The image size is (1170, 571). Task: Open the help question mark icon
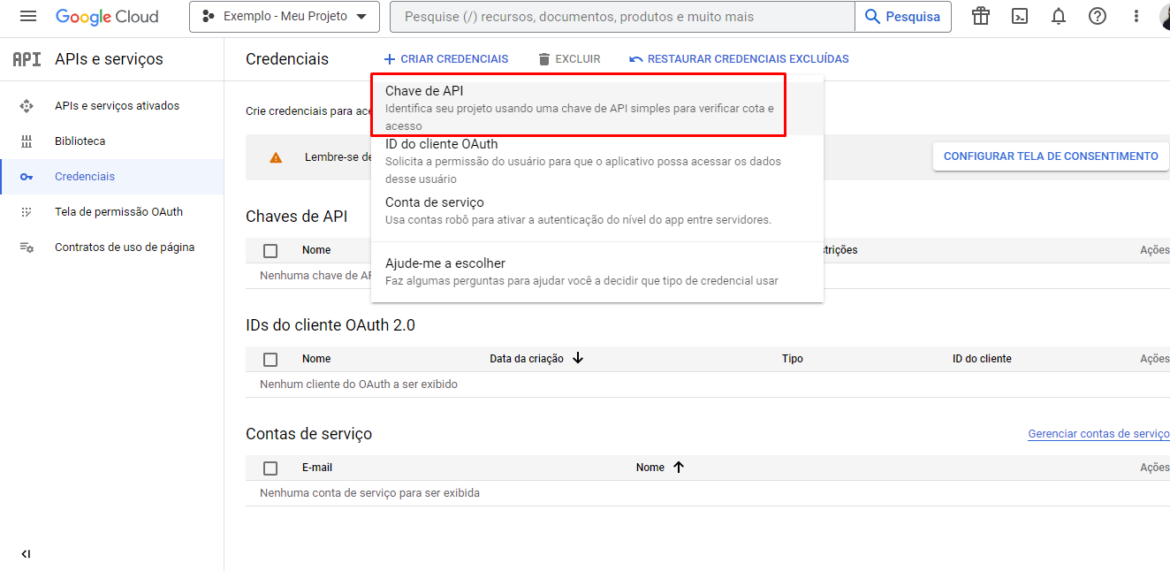[x=1097, y=15]
